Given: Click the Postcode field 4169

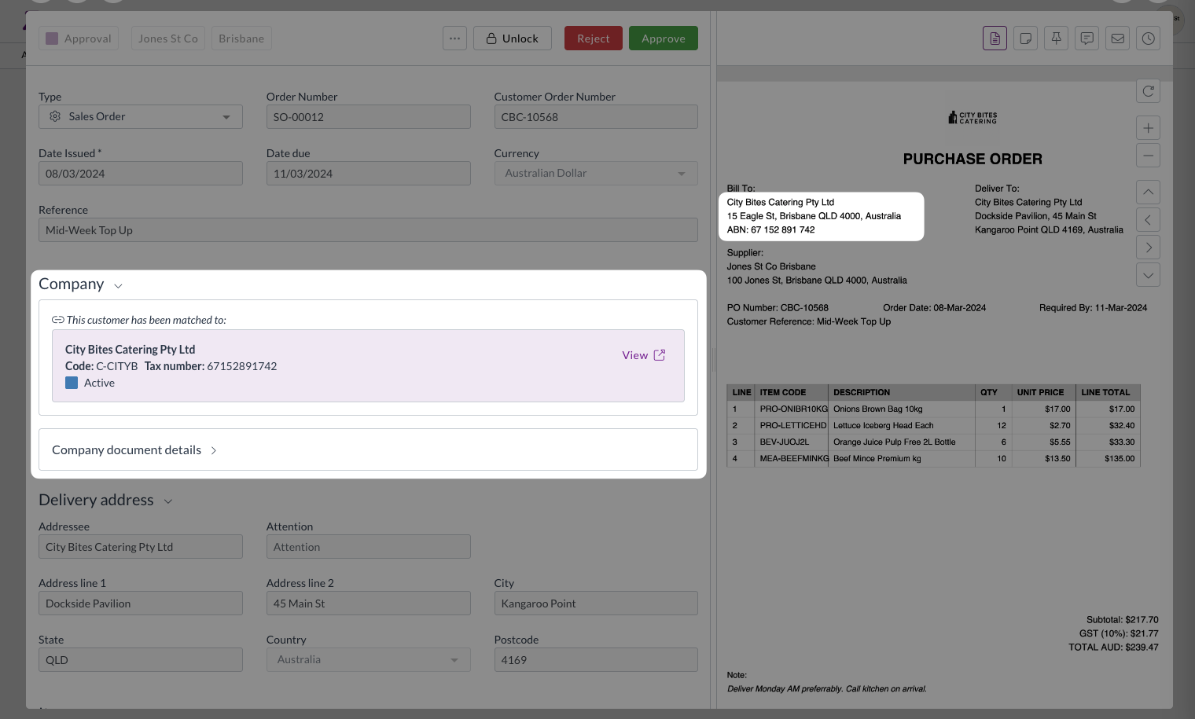Looking at the screenshot, I should pyautogui.click(x=596, y=659).
